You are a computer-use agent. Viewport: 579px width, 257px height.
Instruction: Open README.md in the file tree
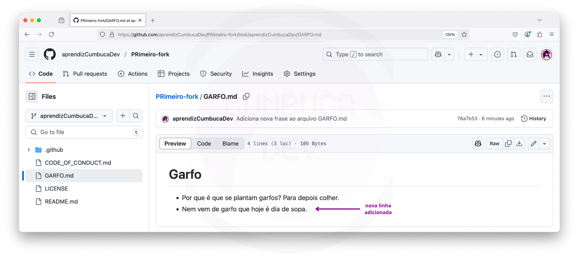pos(61,202)
